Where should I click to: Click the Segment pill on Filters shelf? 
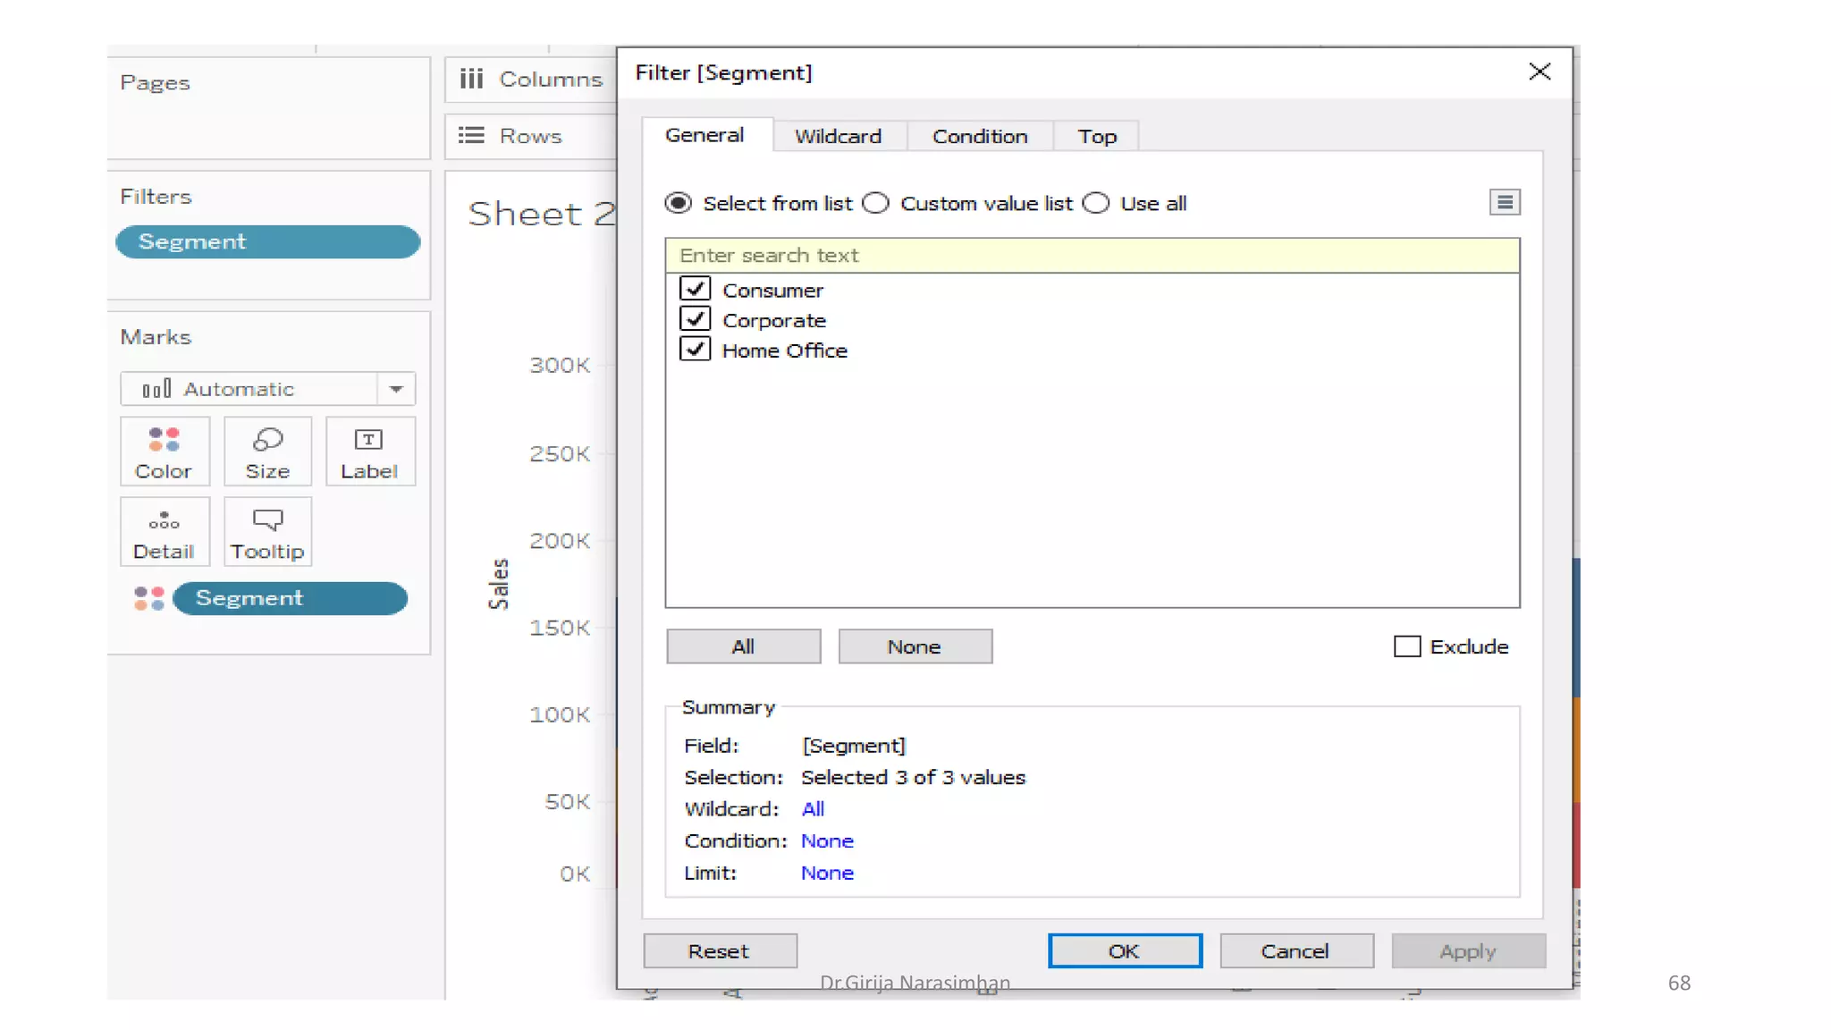[267, 242]
